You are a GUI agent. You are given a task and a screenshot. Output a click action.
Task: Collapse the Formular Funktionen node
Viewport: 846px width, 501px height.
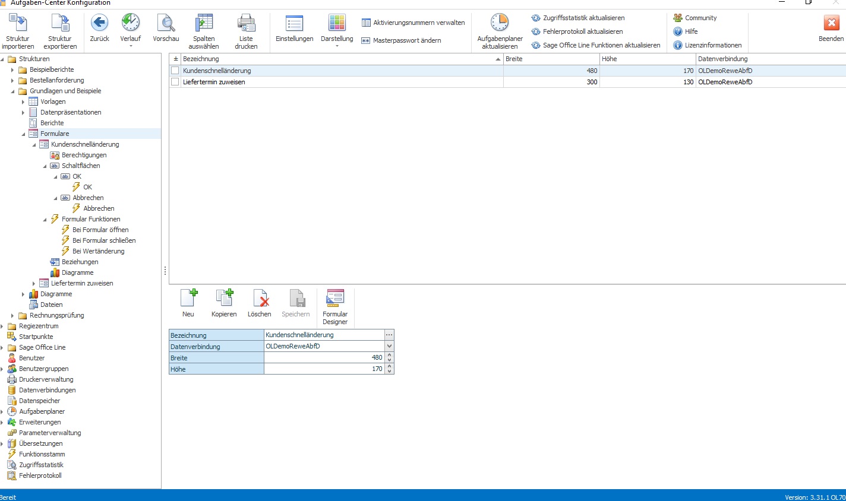[x=45, y=219]
